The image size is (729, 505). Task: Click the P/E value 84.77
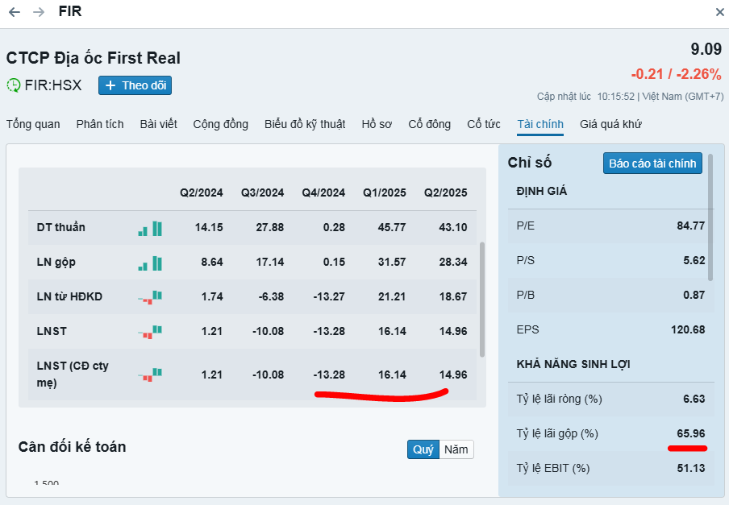click(x=691, y=226)
